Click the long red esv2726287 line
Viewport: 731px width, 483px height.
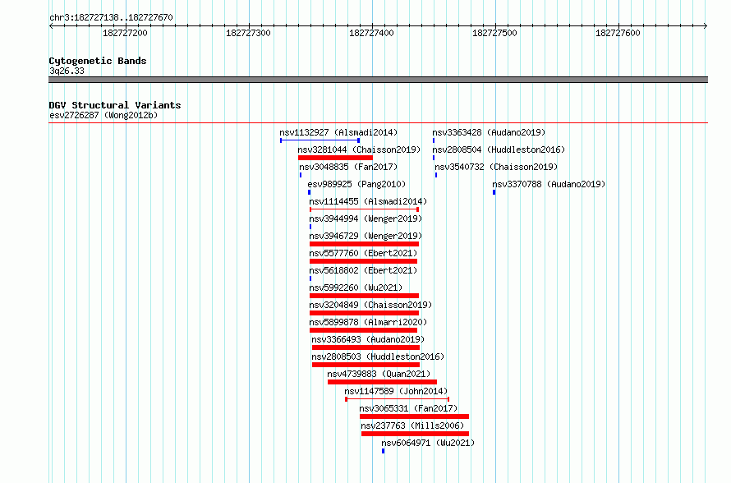click(x=378, y=123)
